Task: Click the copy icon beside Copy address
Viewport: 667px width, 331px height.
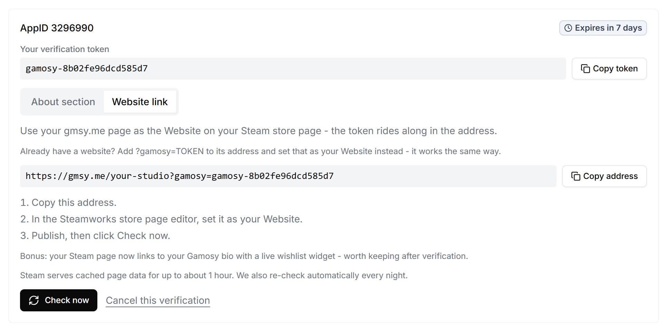Action: tap(576, 176)
